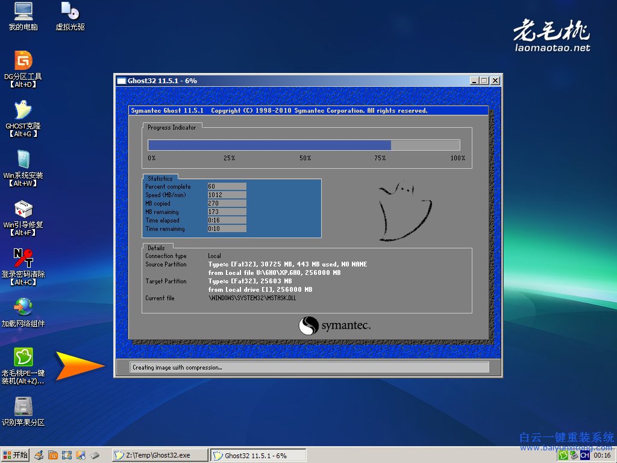Click the first quick launch printer icon
The height and width of the screenshot is (463, 617).
click(39, 455)
